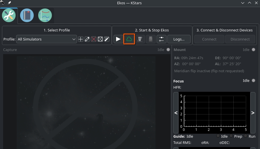Open the Logs... dialog
This screenshot has height=149, width=260.
pyautogui.click(x=179, y=39)
